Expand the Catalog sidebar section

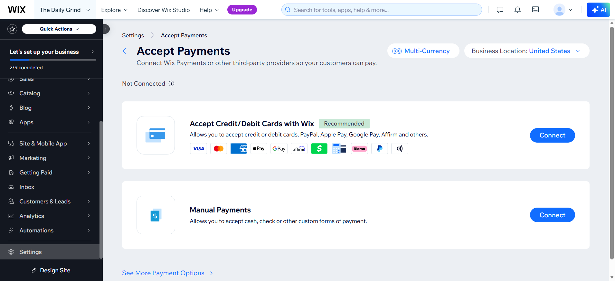pyautogui.click(x=50, y=93)
